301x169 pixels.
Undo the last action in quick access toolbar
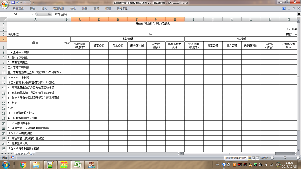coord(18,3)
